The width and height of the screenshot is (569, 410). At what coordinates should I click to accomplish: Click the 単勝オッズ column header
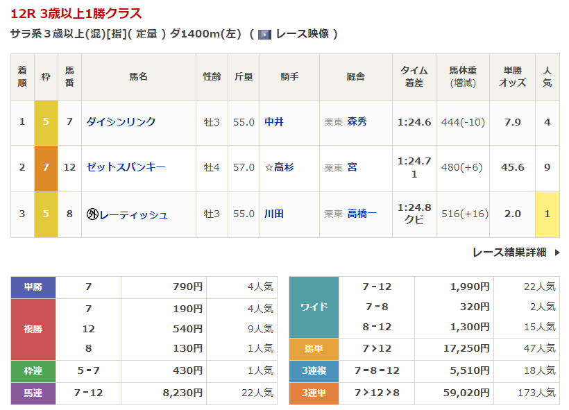coord(512,77)
